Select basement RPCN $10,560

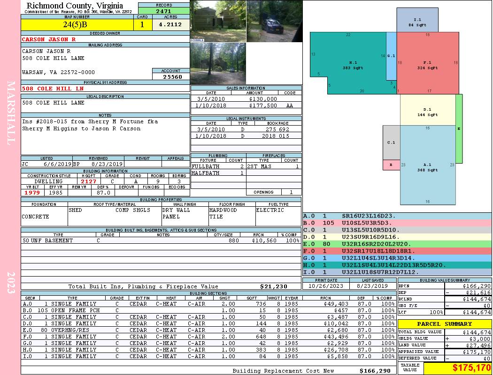[264, 240]
